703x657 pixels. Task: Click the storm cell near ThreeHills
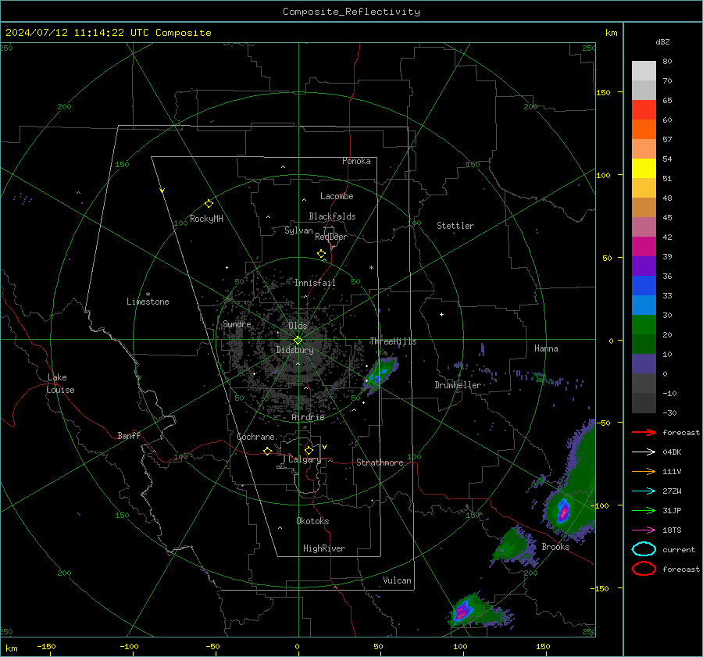[x=380, y=374]
